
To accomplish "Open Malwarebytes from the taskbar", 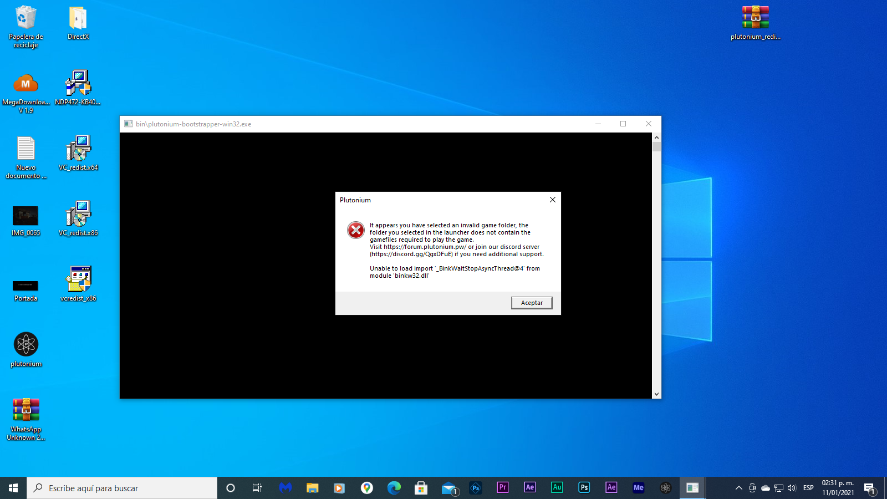I will coord(286,488).
